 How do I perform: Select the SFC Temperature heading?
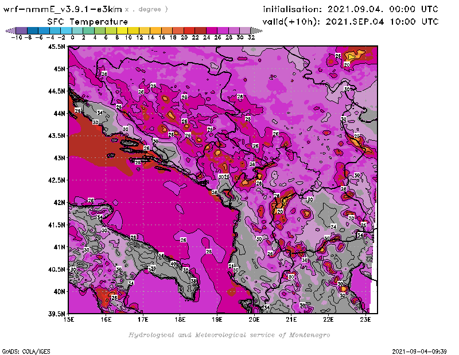click(88, 22)
